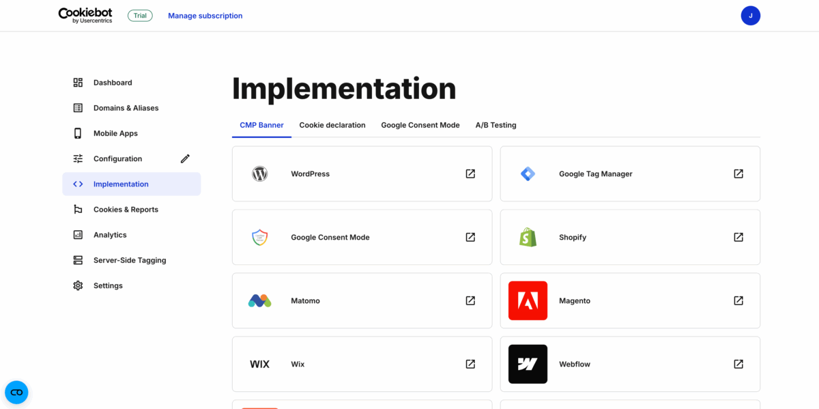The width and height of the screenshot is (819, 409).
Task: Open Dashboard from the sidebar
Action: pos(113,83)
